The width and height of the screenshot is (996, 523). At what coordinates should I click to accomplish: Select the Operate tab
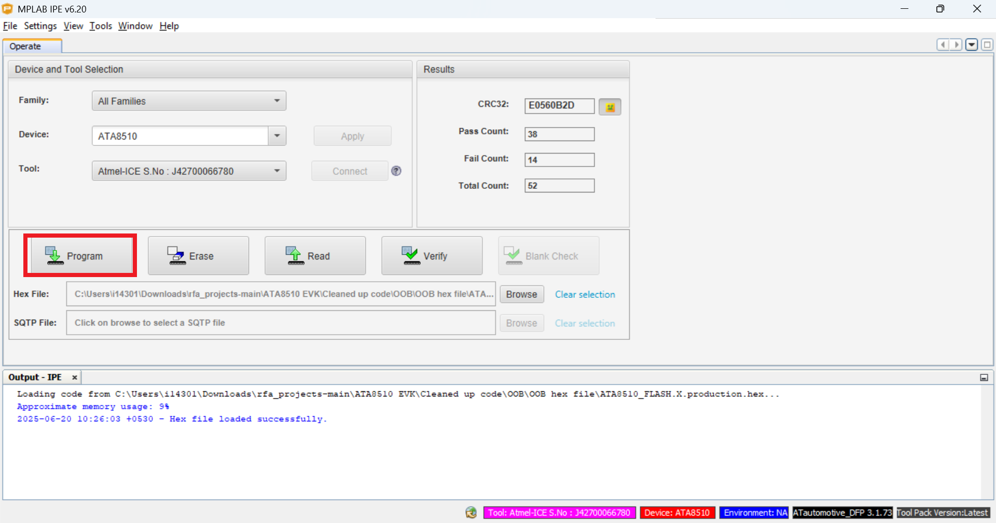32,46
